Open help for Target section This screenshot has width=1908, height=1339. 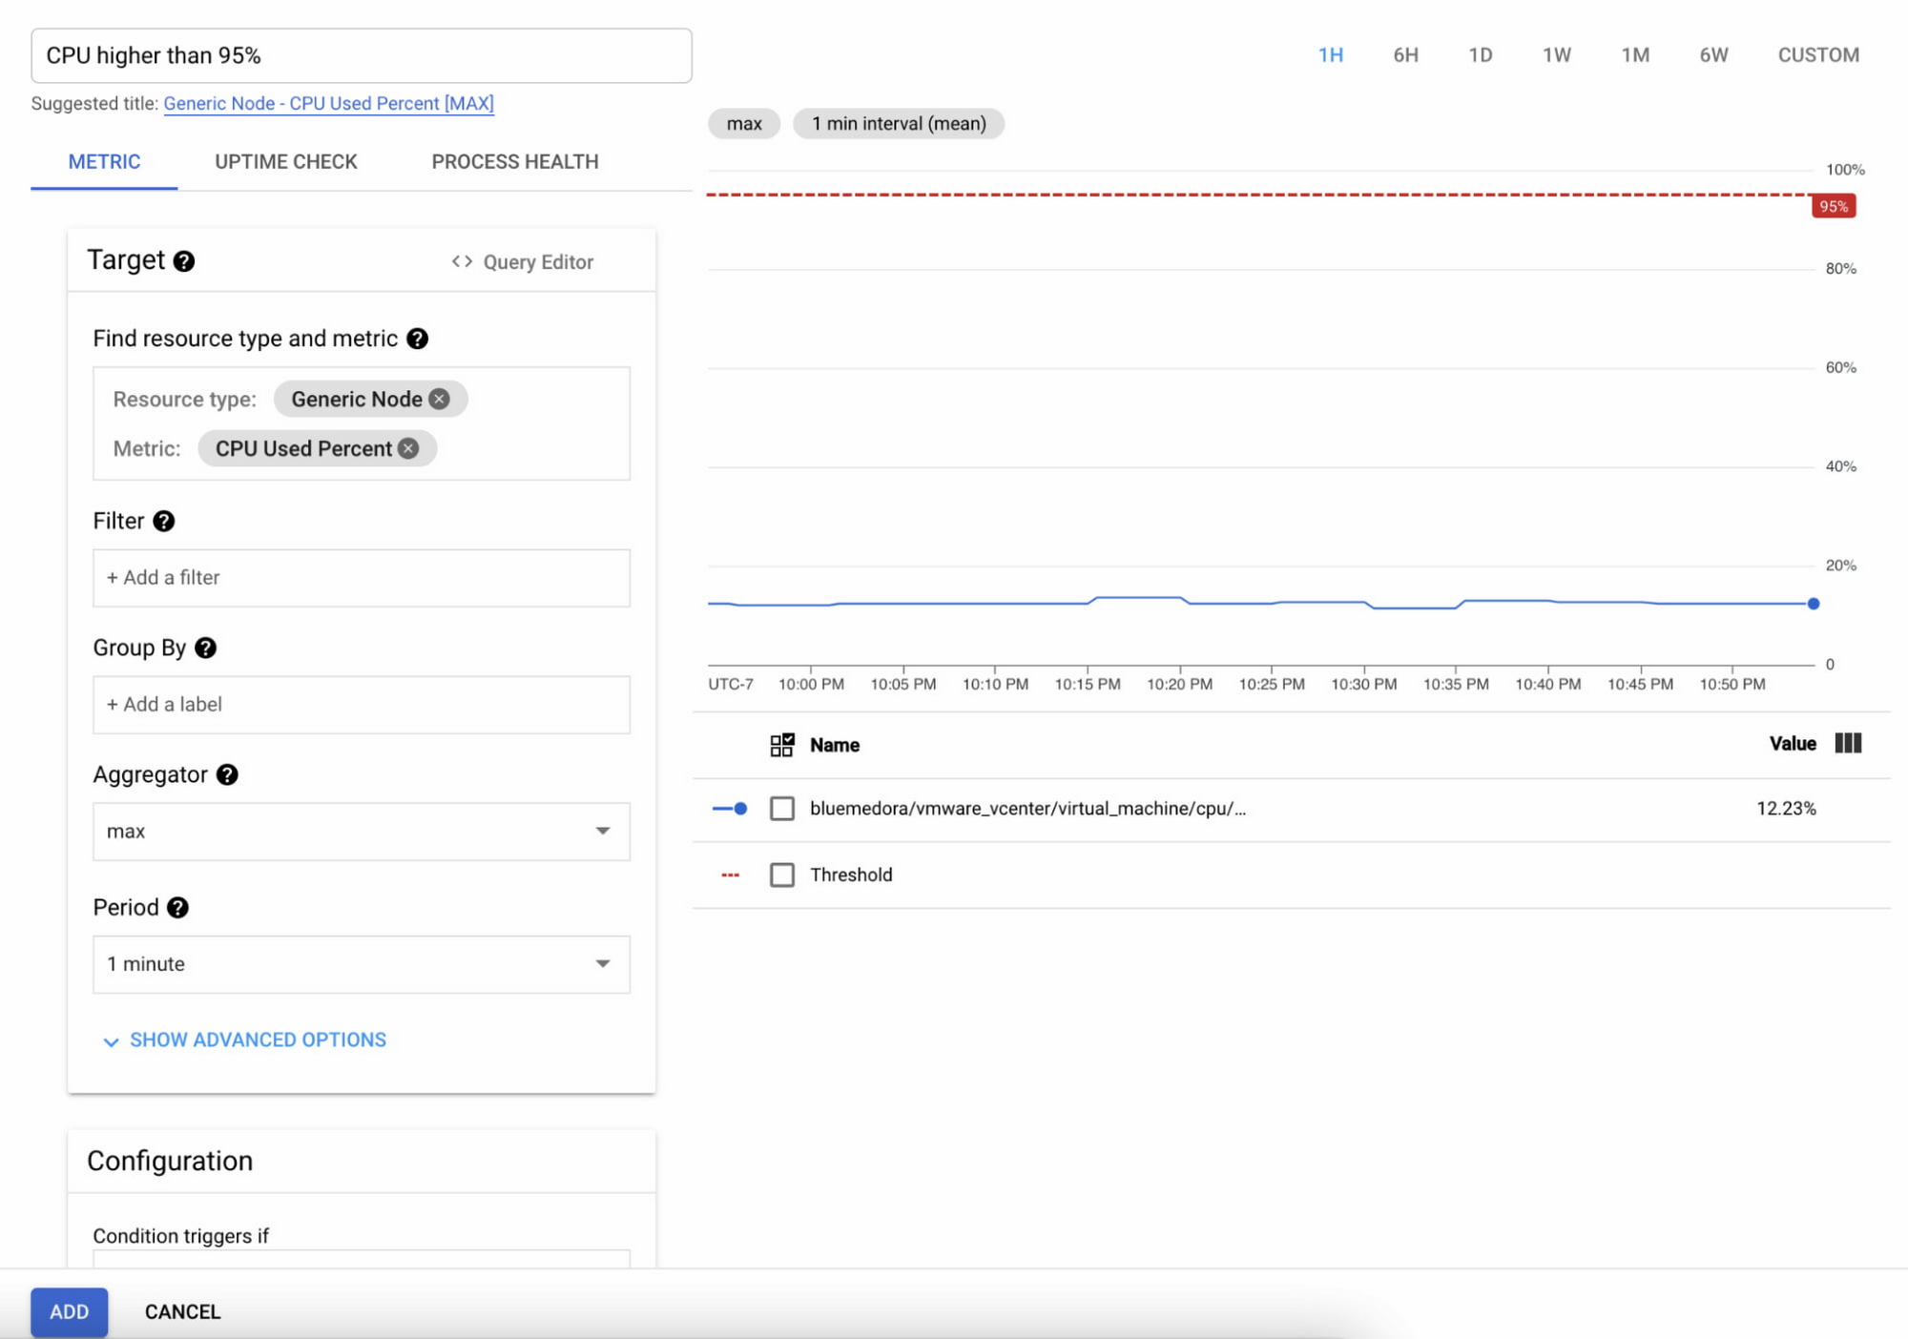point(184,261)
